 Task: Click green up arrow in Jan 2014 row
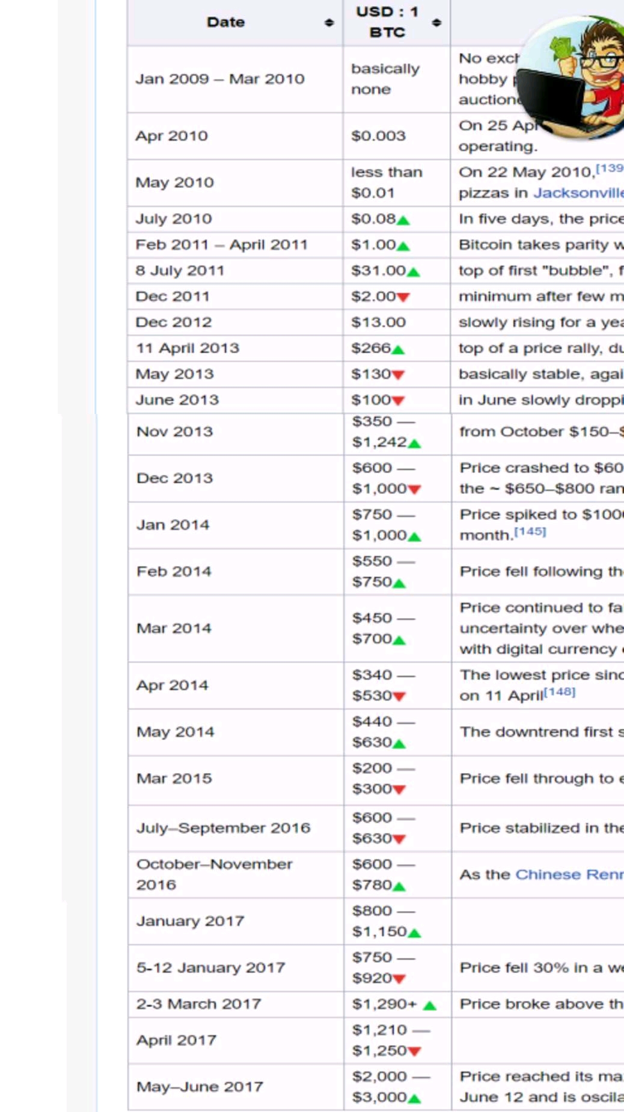point(414,537)
